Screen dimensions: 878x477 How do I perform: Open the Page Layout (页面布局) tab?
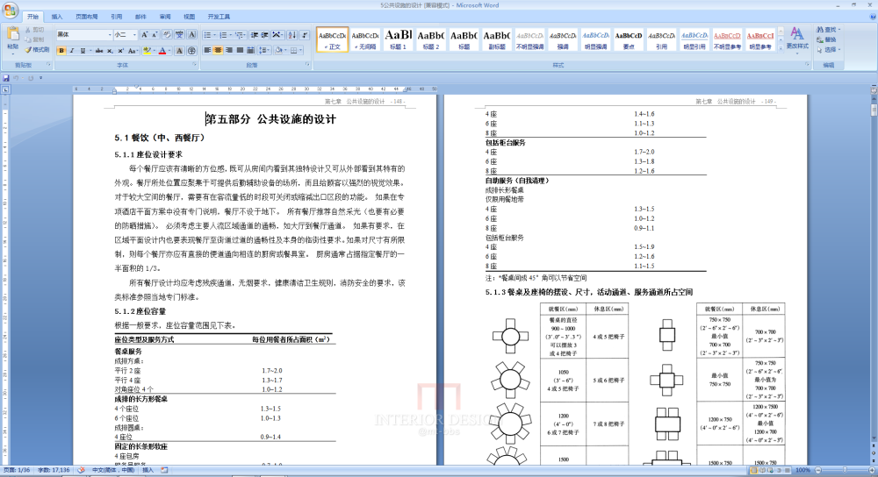(86, 17)
